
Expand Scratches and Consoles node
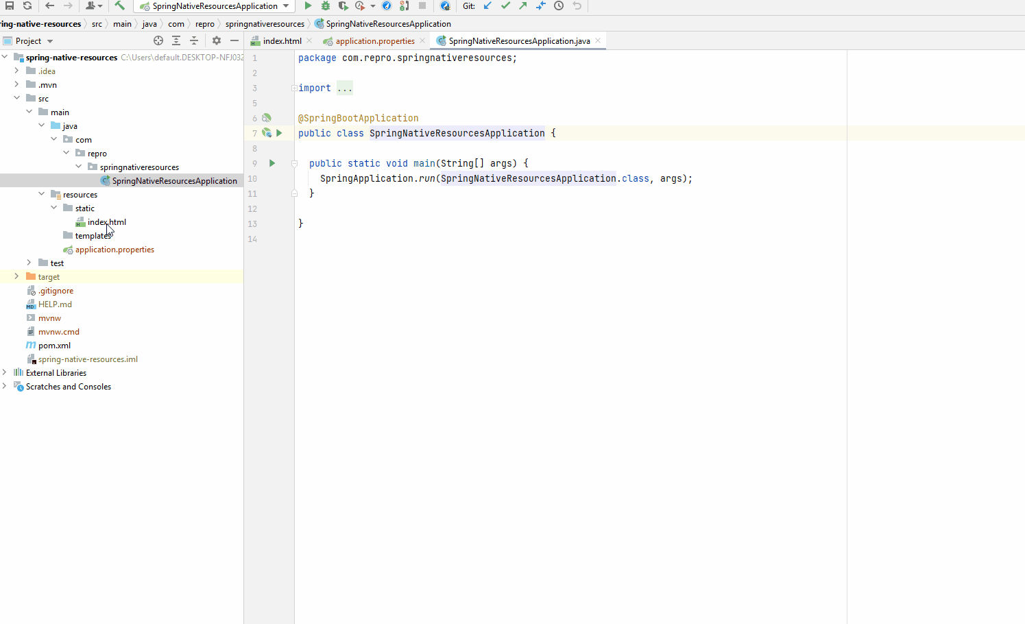(5, 386)
